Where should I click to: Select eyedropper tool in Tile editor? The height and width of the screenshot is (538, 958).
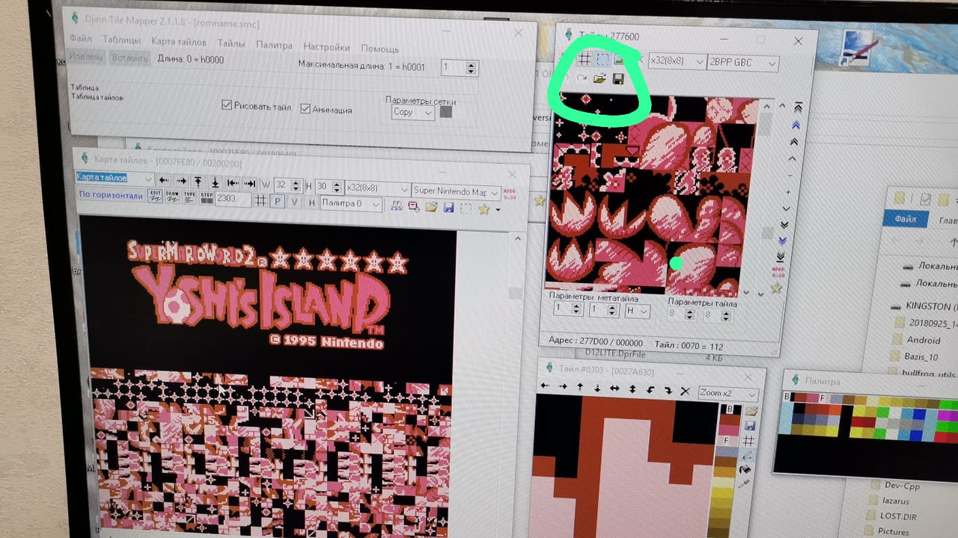743,483
